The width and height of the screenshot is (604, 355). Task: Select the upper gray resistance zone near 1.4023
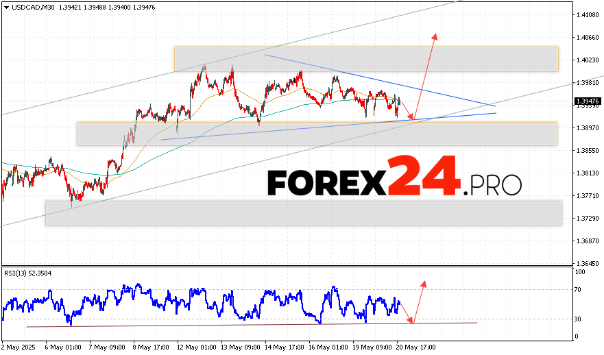pos(366,59)
